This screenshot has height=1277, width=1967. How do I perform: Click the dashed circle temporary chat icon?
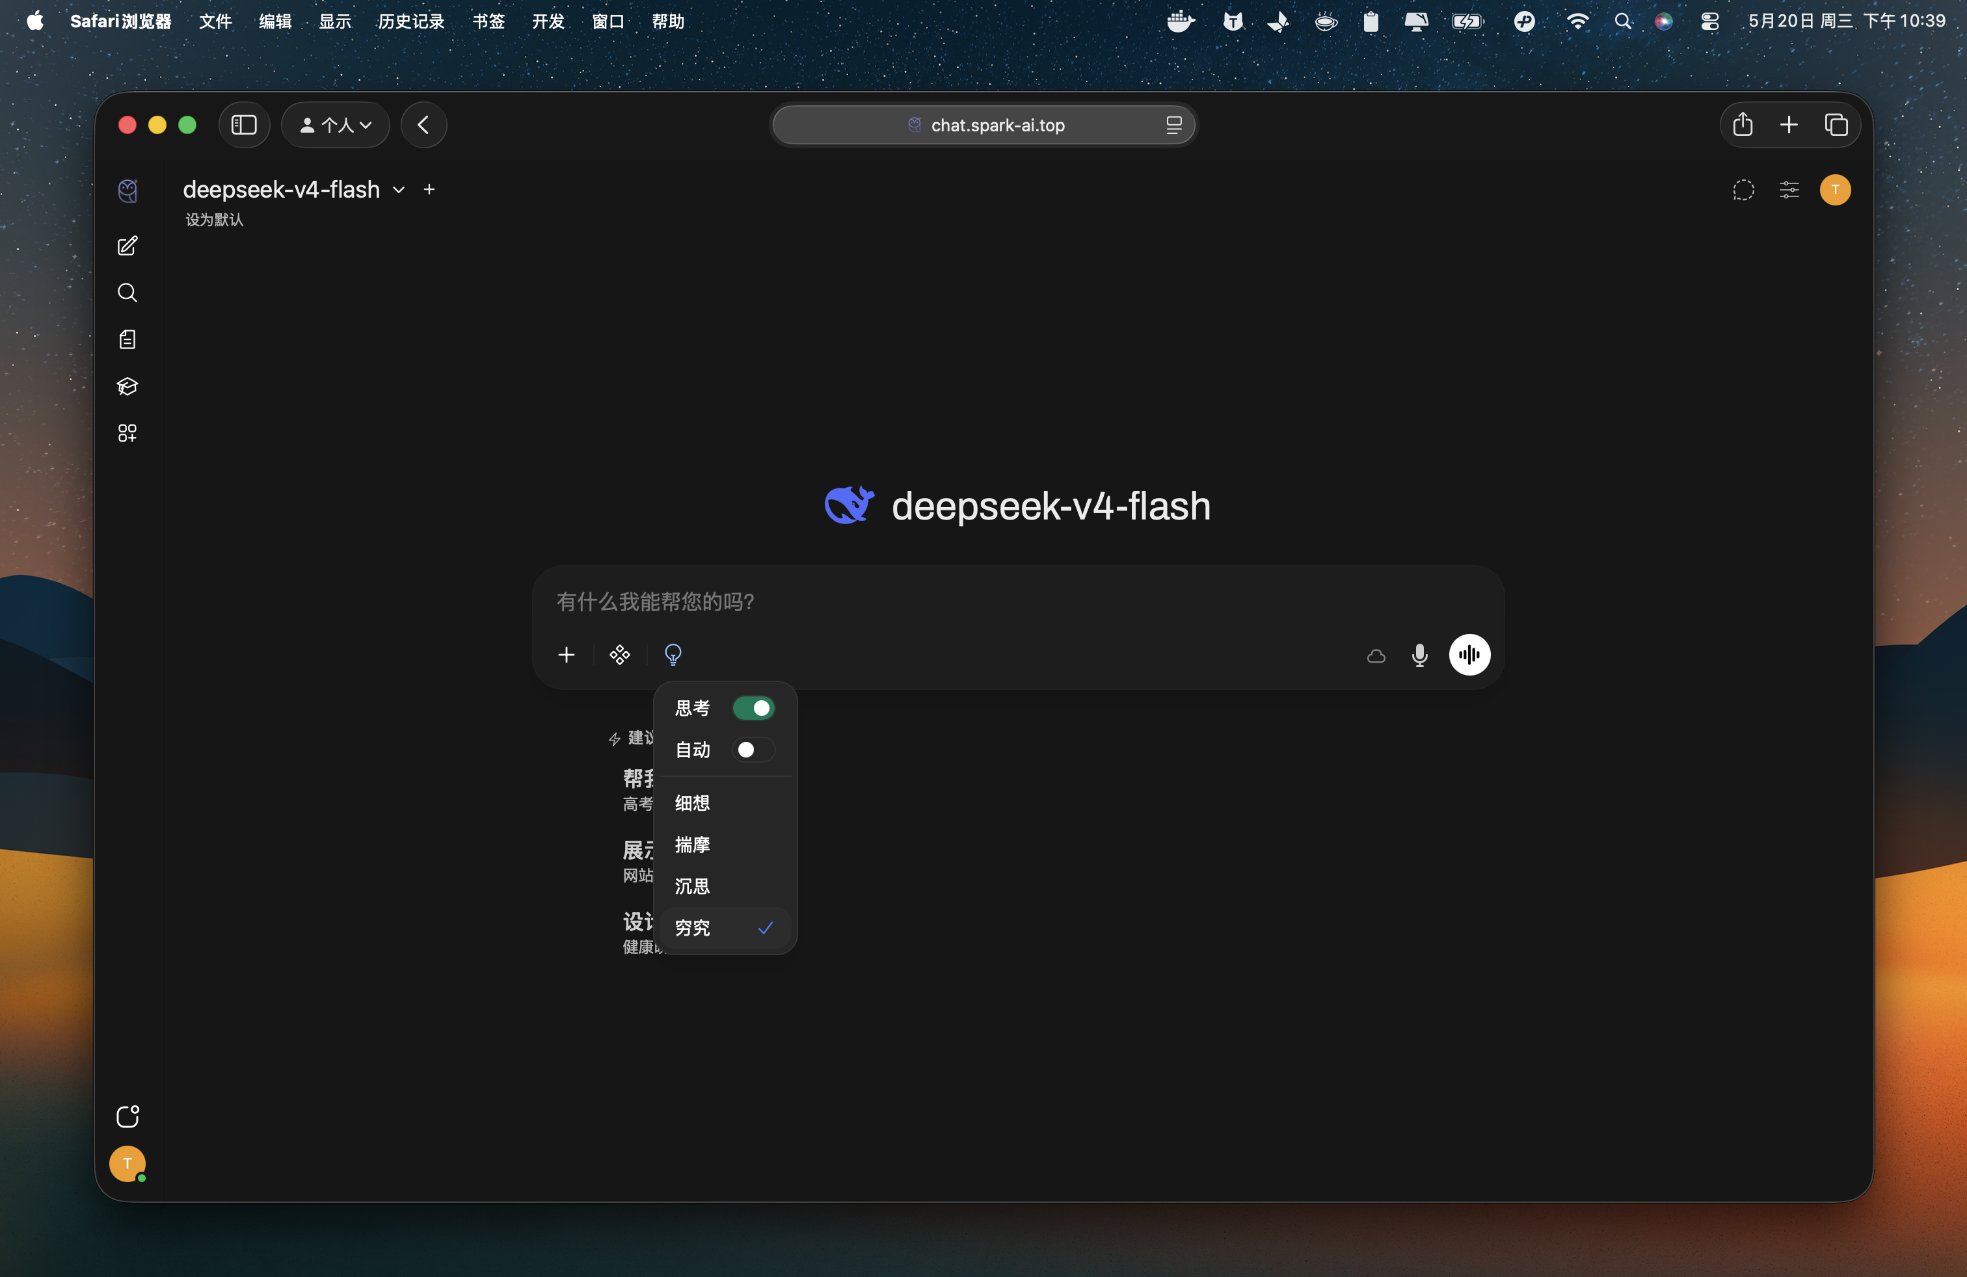[1743, 190]
